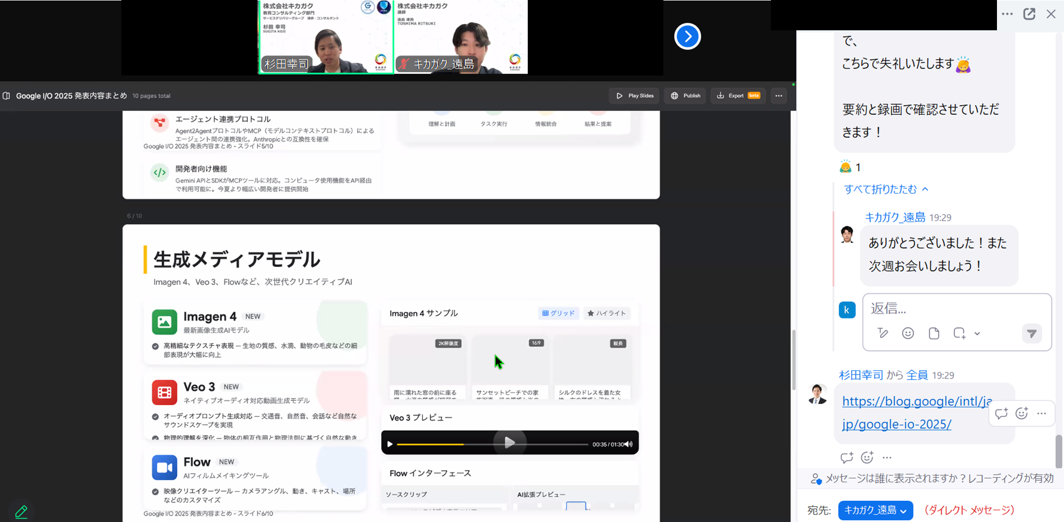Click the book icon beside Google I/O title
Viewport: 1064px width, 522px height.
click(7, 96)
